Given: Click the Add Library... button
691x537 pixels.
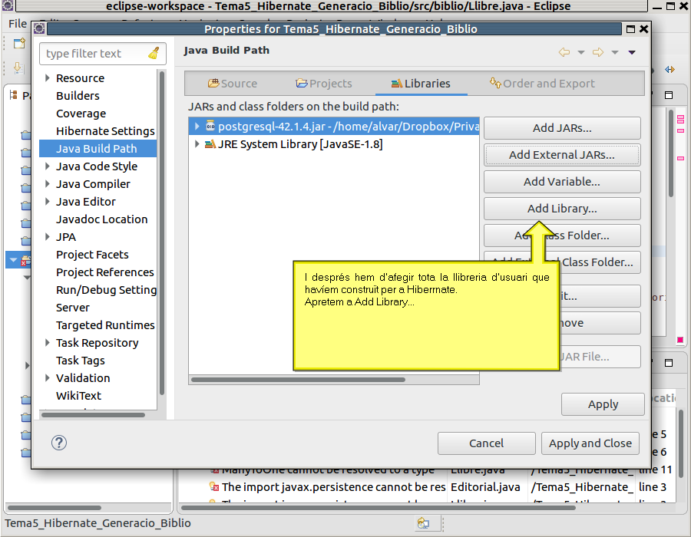Looking at the screenshot, I should coord(562,209).
